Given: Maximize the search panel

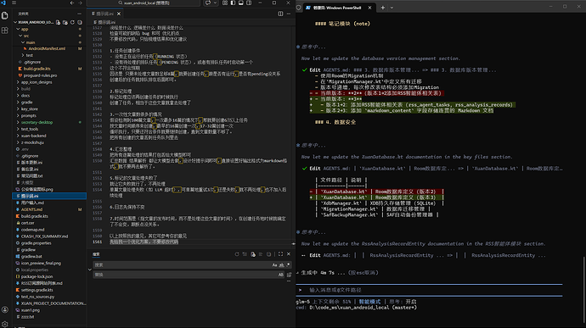Looking at the screenshot, I should [280, 254].
